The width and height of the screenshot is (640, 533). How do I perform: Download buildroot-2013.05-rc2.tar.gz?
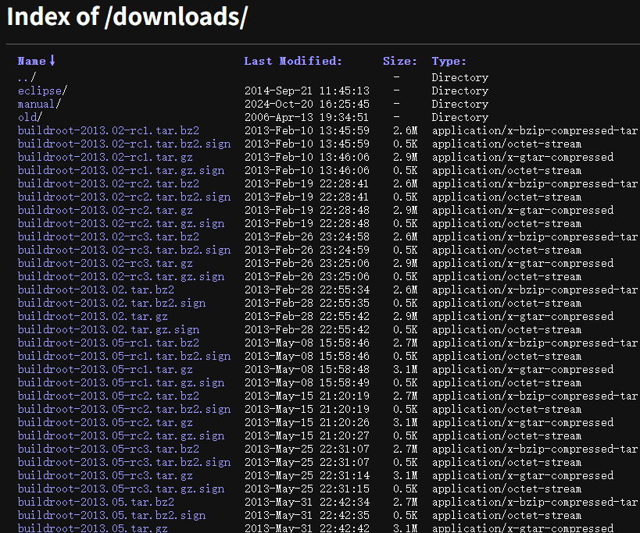click(x=105, y=422)
